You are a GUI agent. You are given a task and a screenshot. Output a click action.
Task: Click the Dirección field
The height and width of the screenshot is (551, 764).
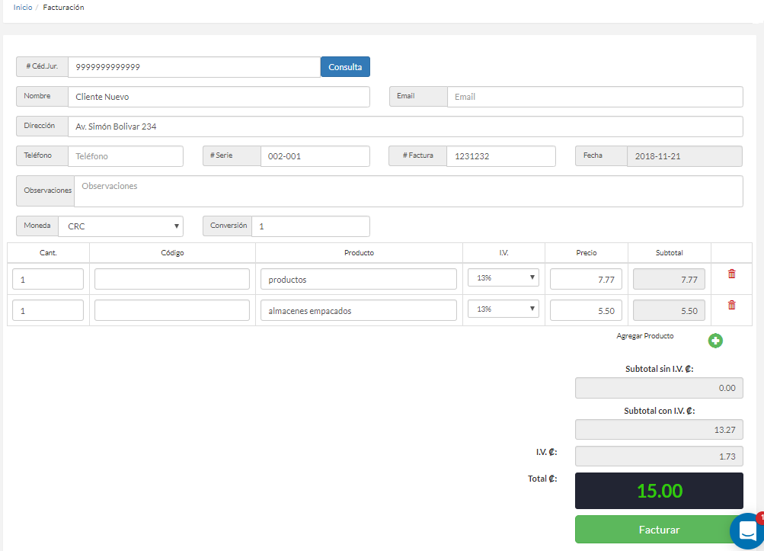click(x=404, y=127)
